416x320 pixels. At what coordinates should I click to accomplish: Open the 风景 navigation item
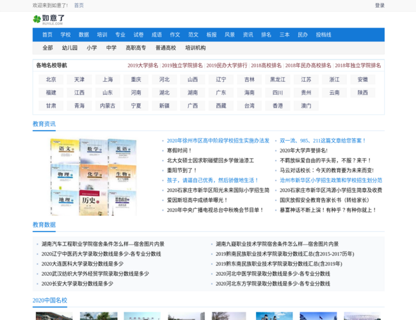click(x=230, y=35)
